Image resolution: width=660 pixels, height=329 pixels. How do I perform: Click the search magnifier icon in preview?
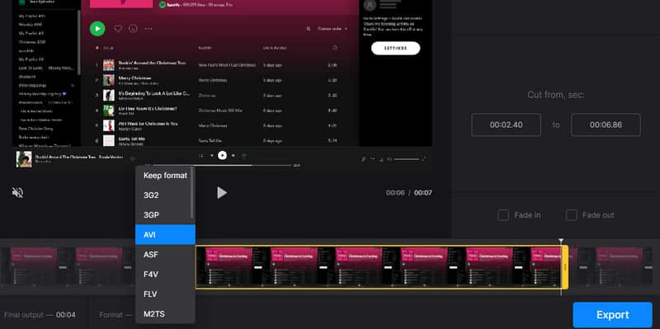click(309, 29)
